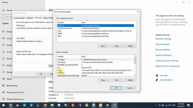Click the Get help icon
This screenshot has width=193, height=108.
click(x=157, y=76)
